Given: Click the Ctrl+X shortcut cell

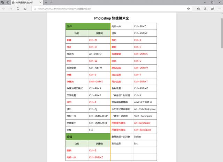Looking at the screenshot, I should (x=145, y=40).
